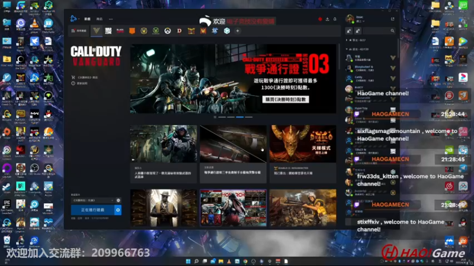Open the Isaac online status dropdown
Viewport: 474px width, 266px height.
(361, 21)
